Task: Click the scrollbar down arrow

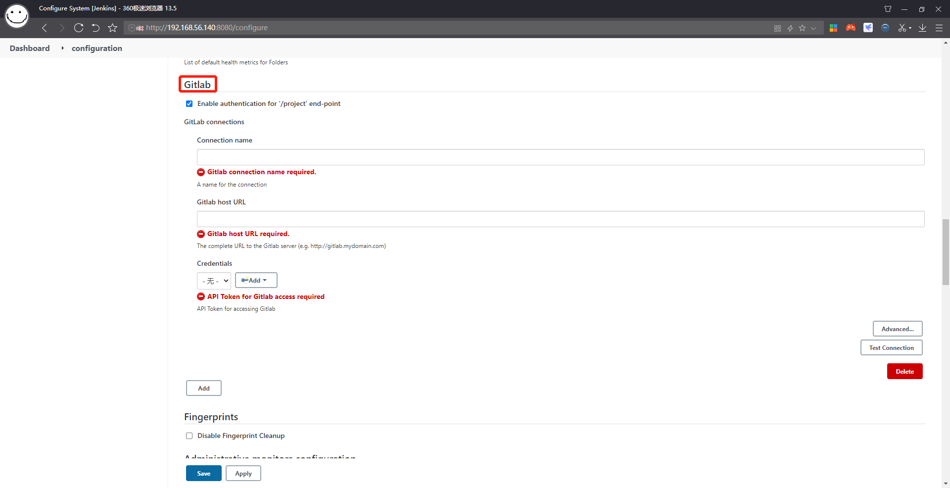Action: coord(946,484)
